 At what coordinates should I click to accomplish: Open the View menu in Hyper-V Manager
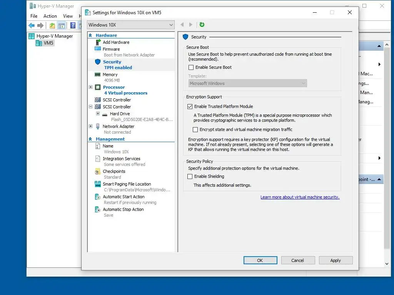68,16
